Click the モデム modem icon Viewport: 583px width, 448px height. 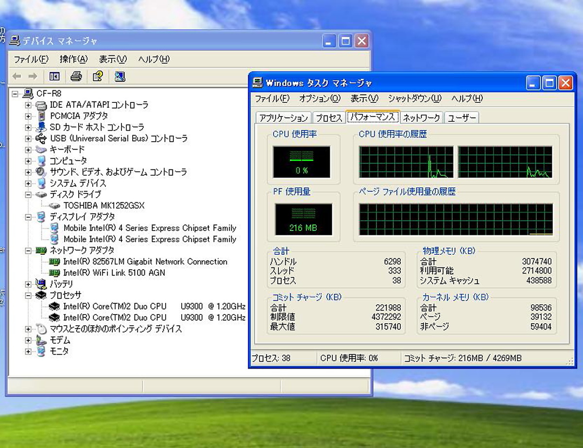click(x=42, y=340)
